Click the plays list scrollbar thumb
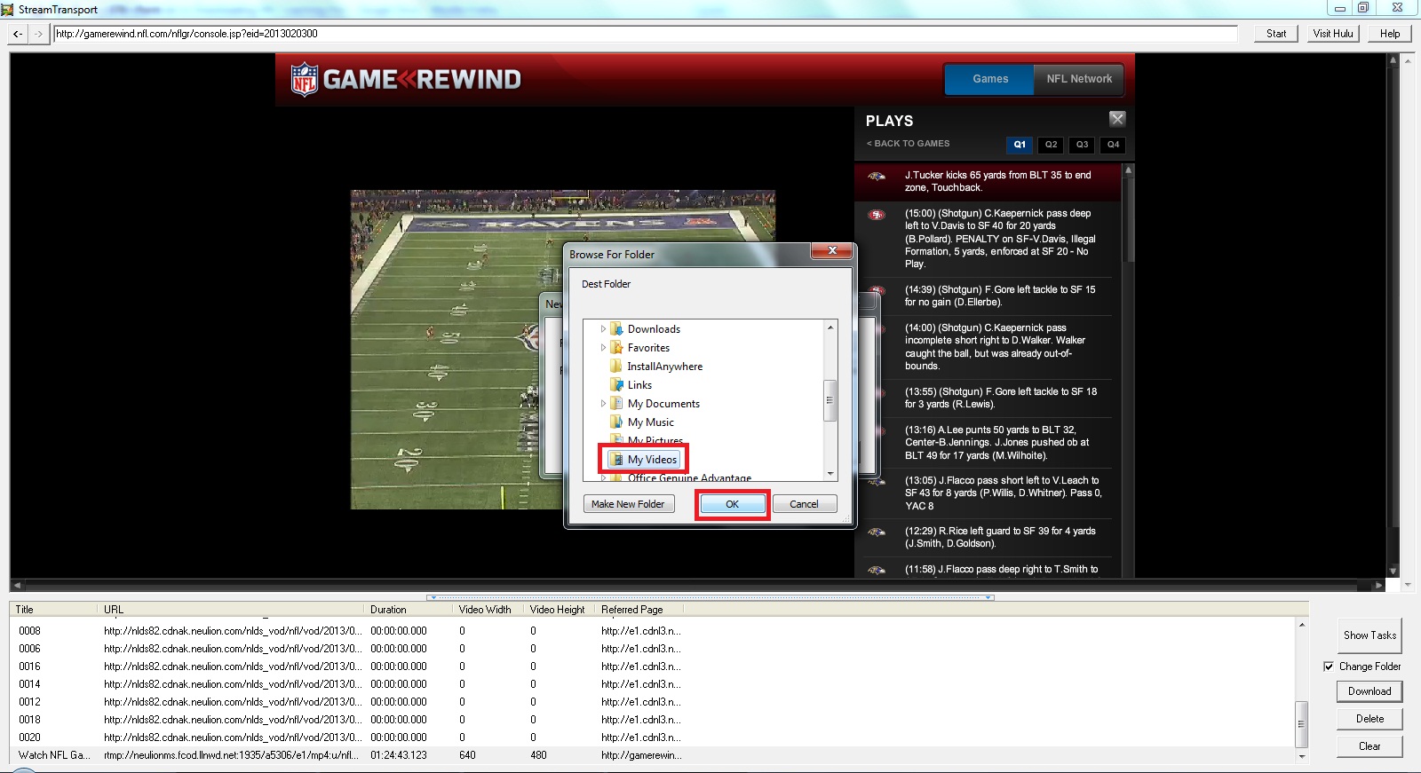 tap(1129, 218)
